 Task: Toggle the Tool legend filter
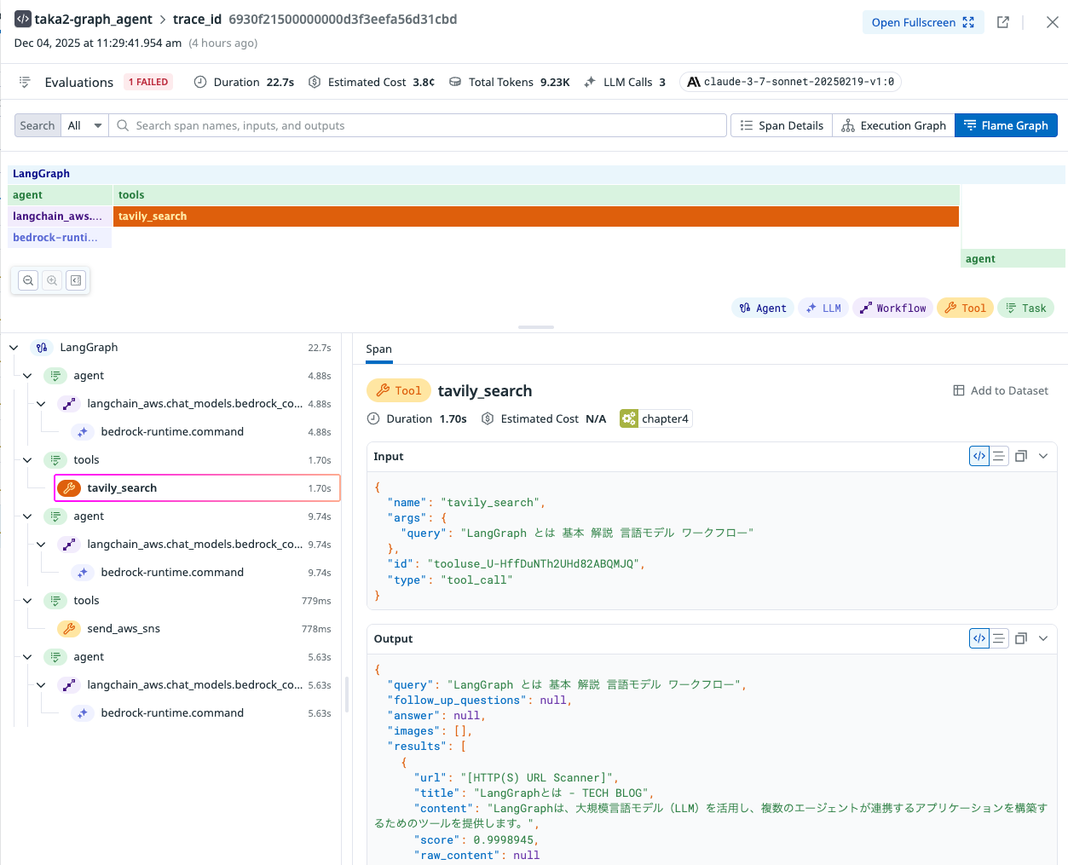[965, 308]
